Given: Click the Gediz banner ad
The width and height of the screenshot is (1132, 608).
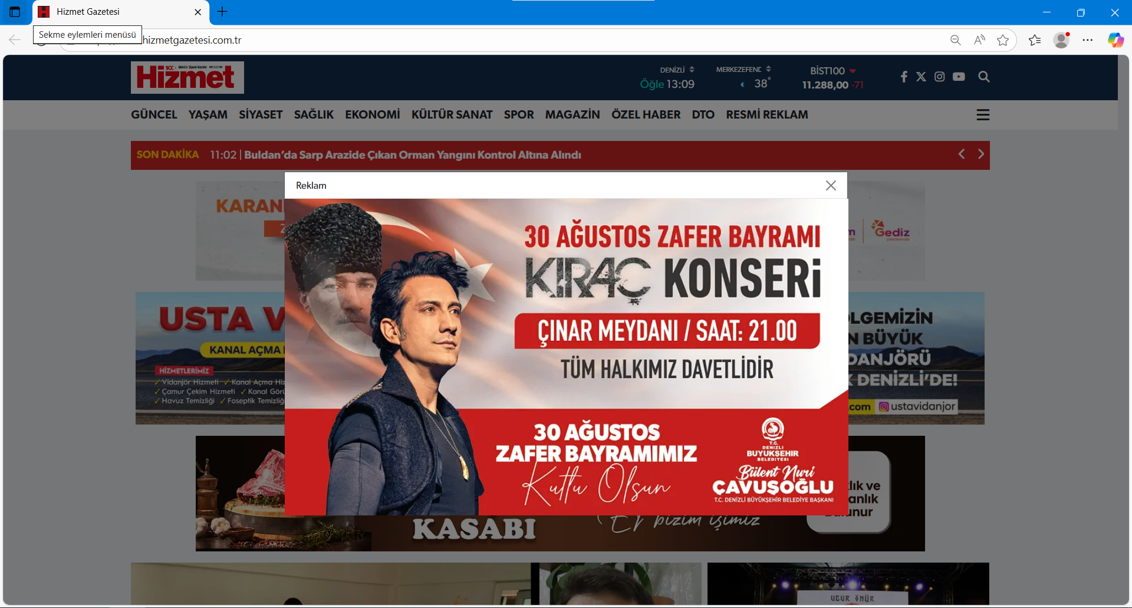Looking at the screenshot, I should click(x=886, y=231).
